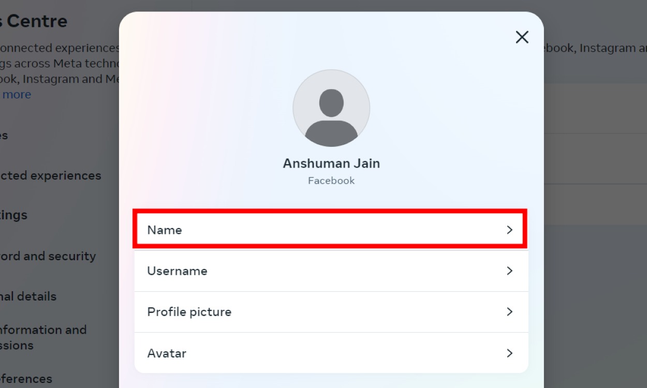647x388 pixels.
Task: Open Avatar settings
Action: 331,353
